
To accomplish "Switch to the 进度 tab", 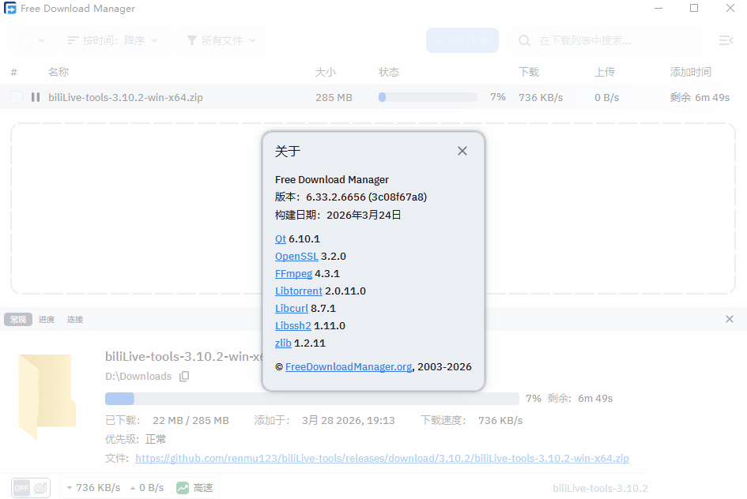I will pyautogui.click(x=47, y=320).
